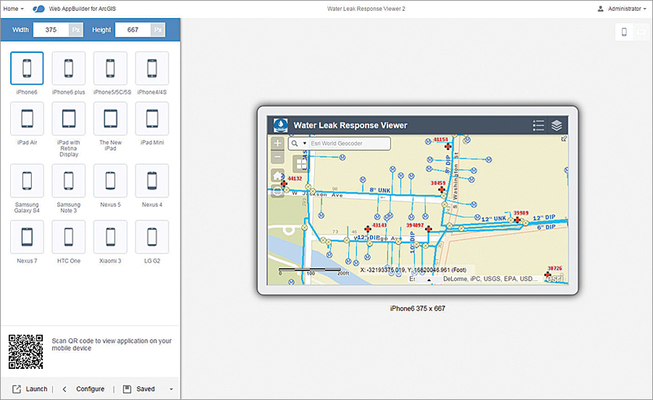Choose the Samsung Note 3 preview
This screenshot has height=400, width=653.
click(69, 181)
